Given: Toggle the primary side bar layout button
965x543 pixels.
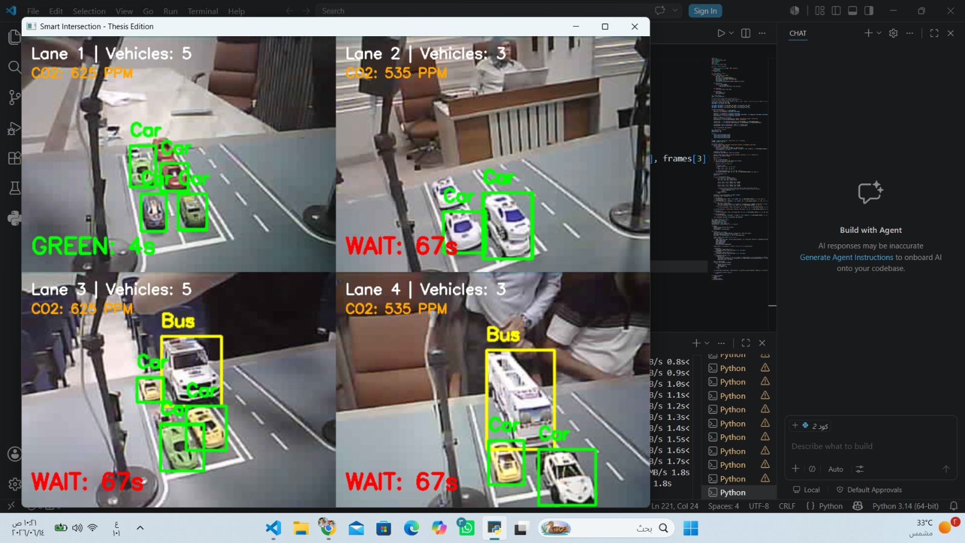Looking at the screenshot, I should (836, 11).
